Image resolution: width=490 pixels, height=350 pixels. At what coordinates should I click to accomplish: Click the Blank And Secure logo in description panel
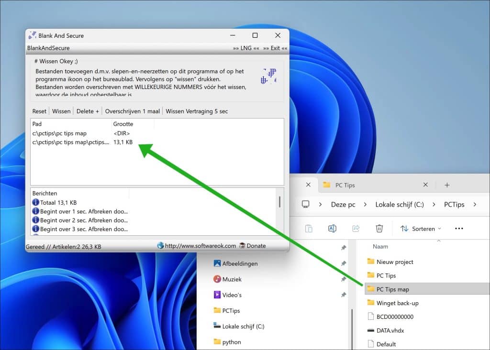[x=269, y=76]
